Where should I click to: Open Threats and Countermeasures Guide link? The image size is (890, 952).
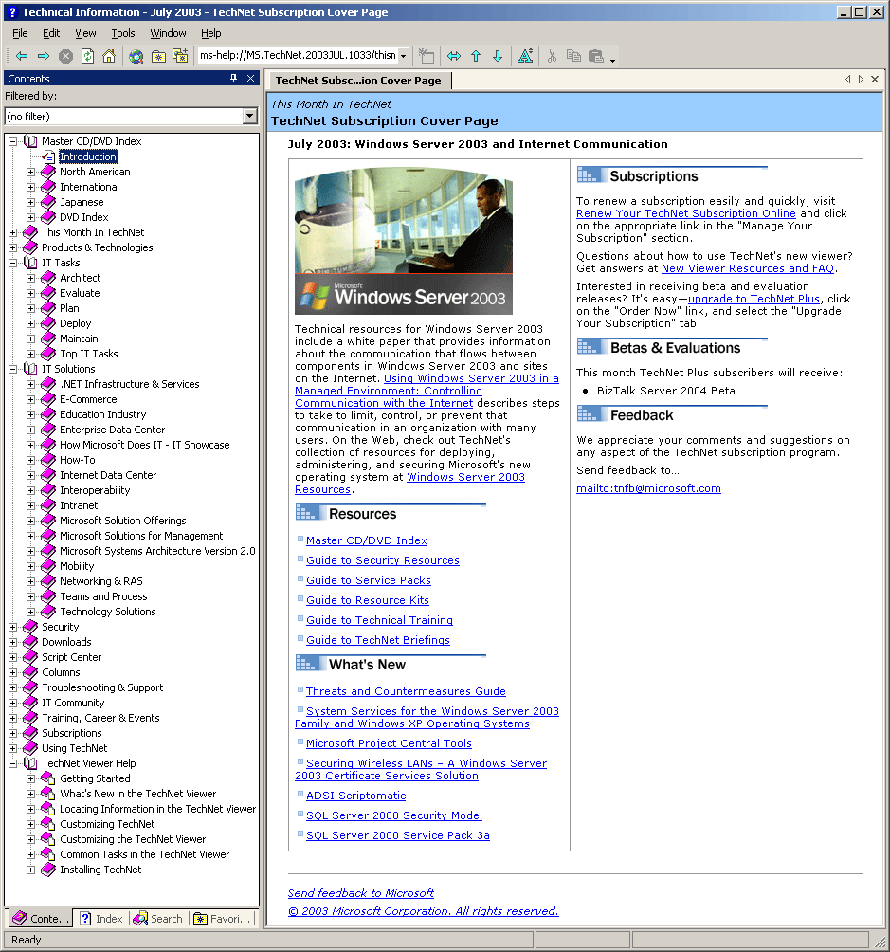click(x=406, y=691)
